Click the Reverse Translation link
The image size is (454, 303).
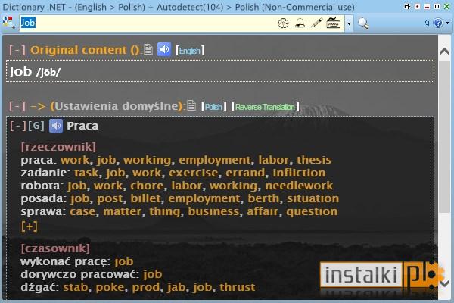click(266, 107)
